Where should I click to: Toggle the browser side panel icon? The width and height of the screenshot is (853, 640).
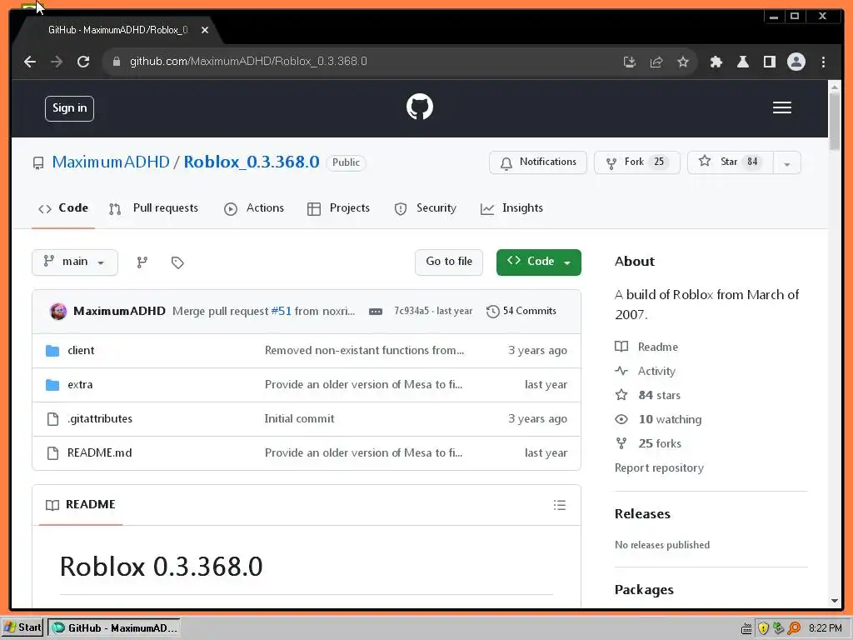click(769, 62)
